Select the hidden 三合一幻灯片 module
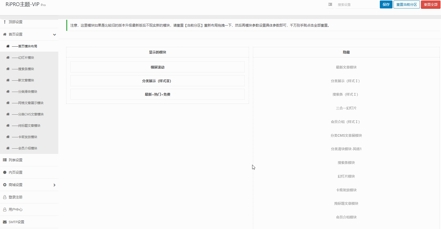Image resolution: width=441 pixels, height=229 pixels. pos(346,108)
